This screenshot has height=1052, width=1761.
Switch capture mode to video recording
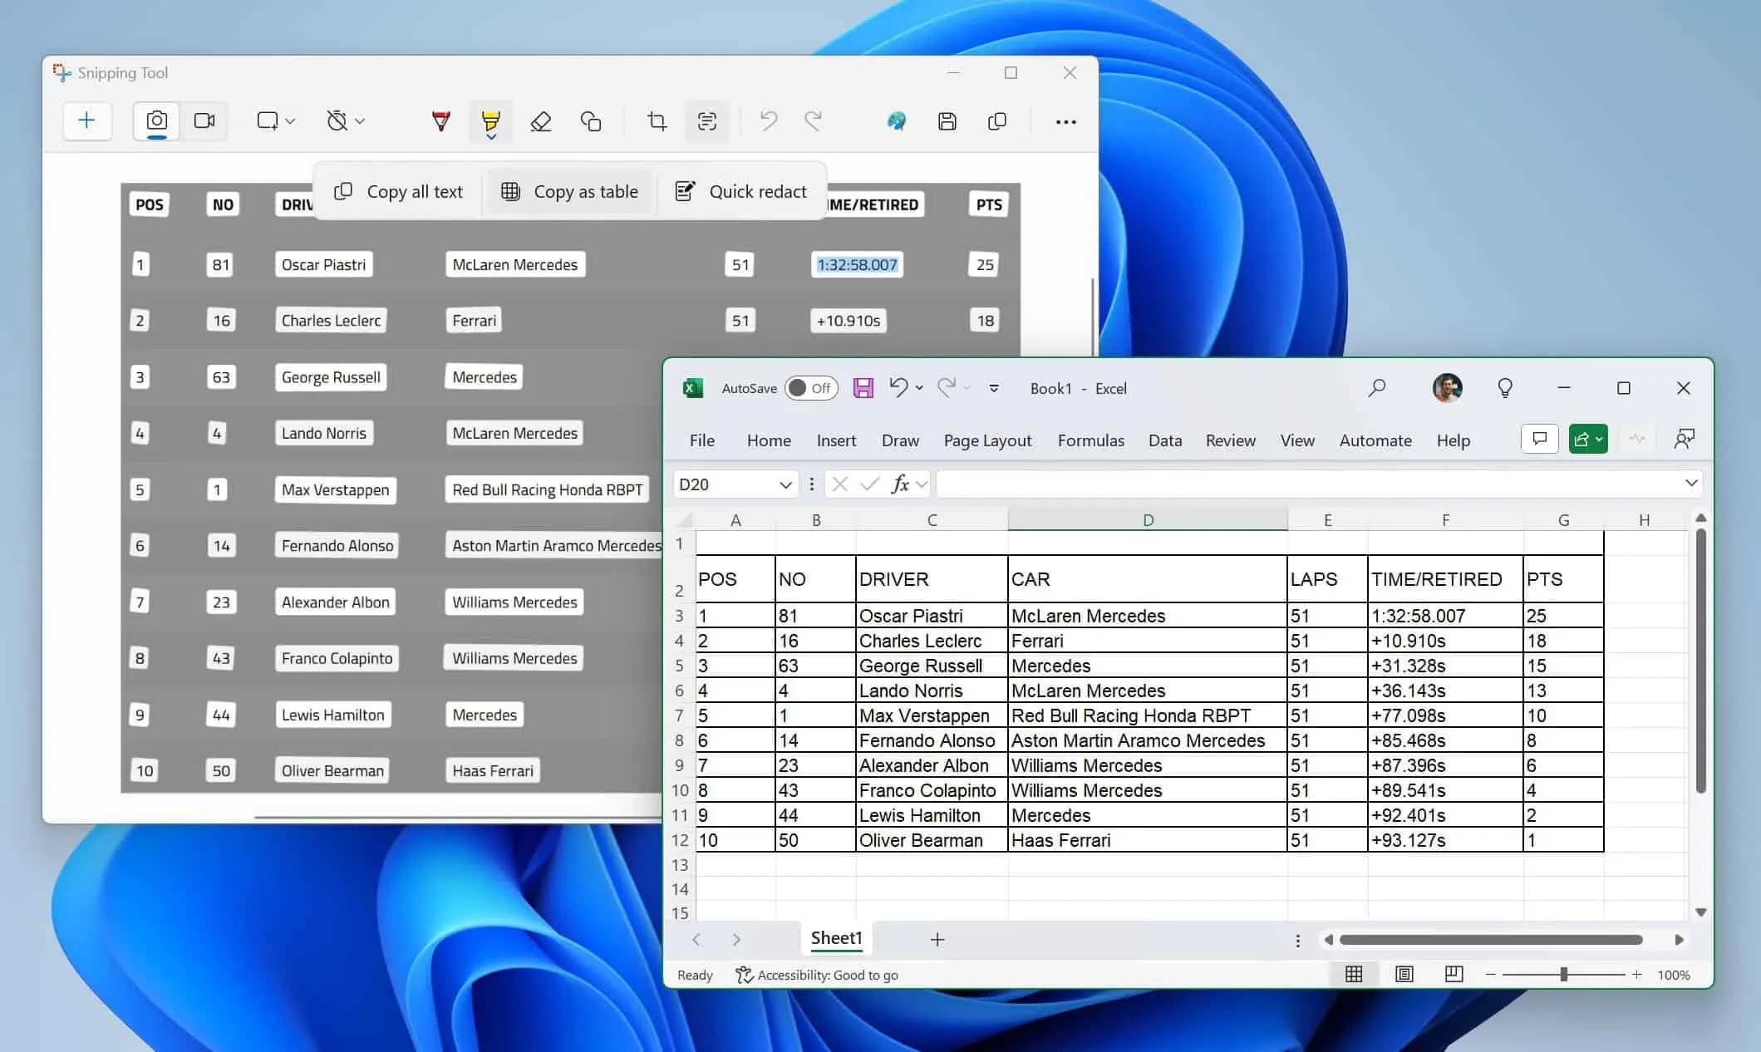204,120
